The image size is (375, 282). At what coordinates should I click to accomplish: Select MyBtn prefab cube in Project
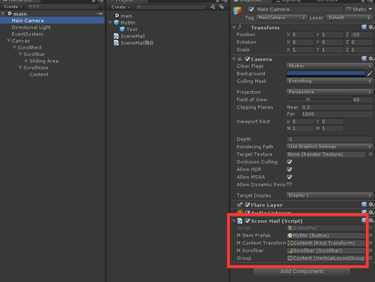pos(116,23)
